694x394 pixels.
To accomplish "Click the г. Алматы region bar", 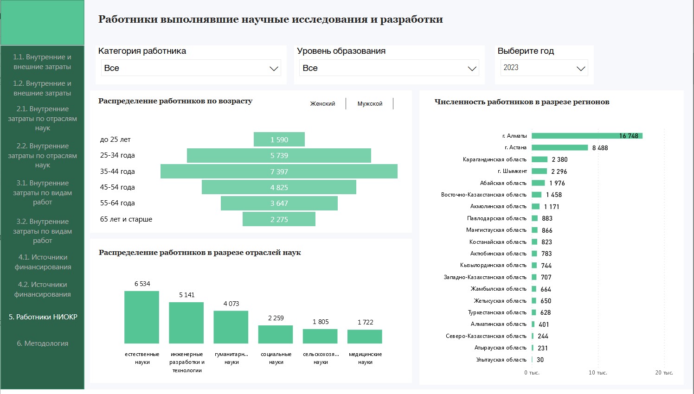I will [x=586, y=136].
